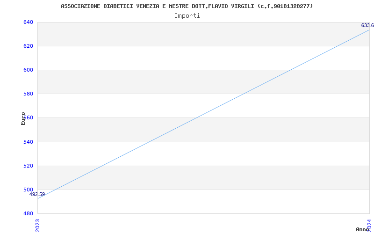
Task: Click the y-axis value 600
Action: pyautogui.click(x=28, y=70)
